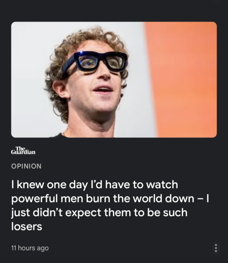Open the article photo thumbnail
The height and width of the screenshot is (263, 228).
[x=114, y=79]
